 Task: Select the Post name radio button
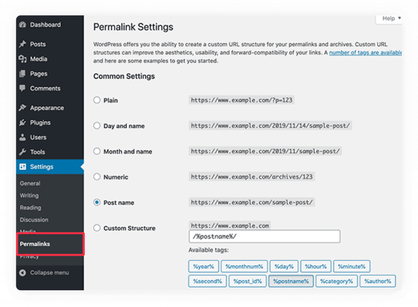click(x=97, y=202)
